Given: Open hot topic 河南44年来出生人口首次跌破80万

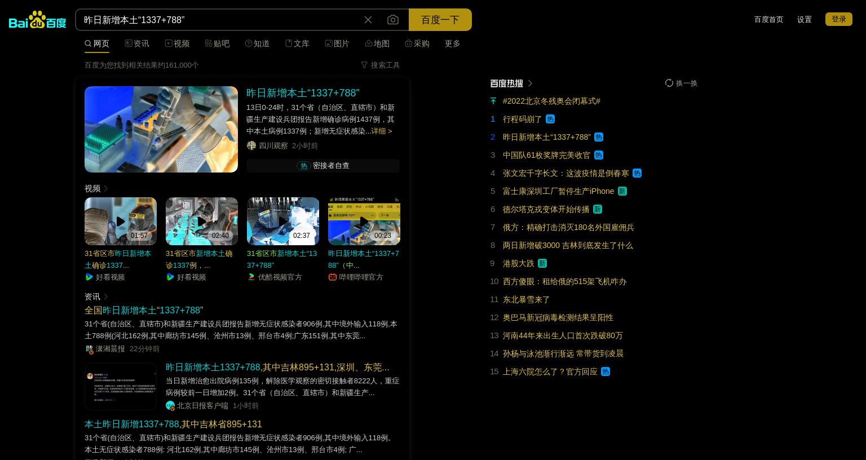Looking at the screenshot, I should (x=563, y=335).
